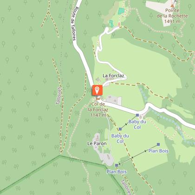Click the Route de Talloires road label
This screenshot has width=195, height=195.
click(x=74, y=24)
